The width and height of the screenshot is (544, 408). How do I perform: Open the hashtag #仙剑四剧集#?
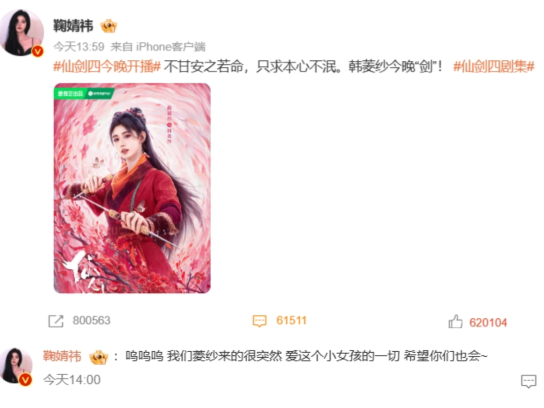(x=494, y=67)
